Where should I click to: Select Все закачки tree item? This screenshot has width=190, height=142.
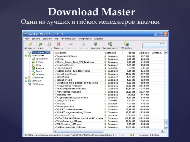pos(41,52)
